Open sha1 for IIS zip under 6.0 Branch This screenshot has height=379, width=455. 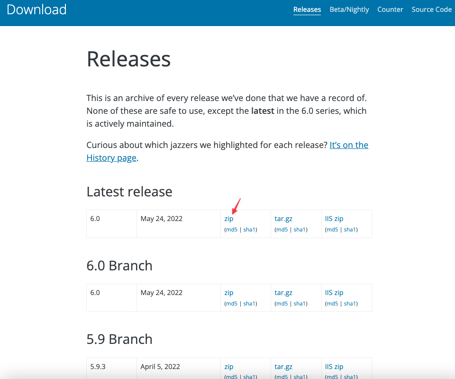350,304
